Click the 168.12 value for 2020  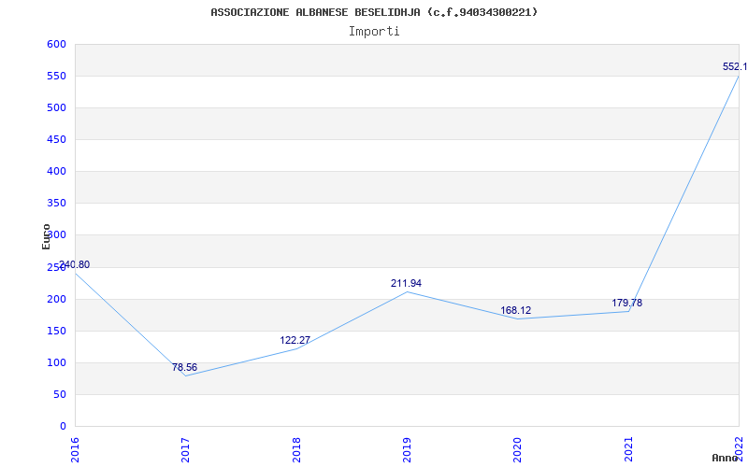click(516, 310)
